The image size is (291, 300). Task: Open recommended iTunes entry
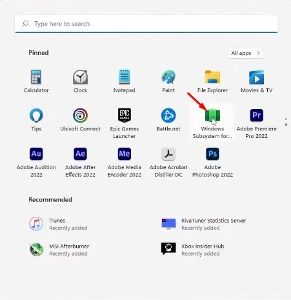58,224
